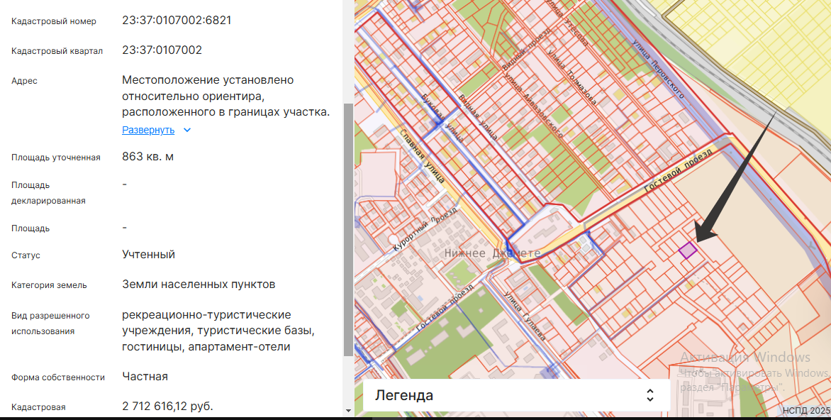Screen dimensions: 831x420
Task: Click the НСПД 2025 map attribution
Action: [805, 411]
